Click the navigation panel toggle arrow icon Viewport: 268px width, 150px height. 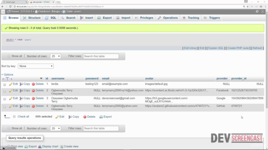pyautogui.click(x=3, y=12)
